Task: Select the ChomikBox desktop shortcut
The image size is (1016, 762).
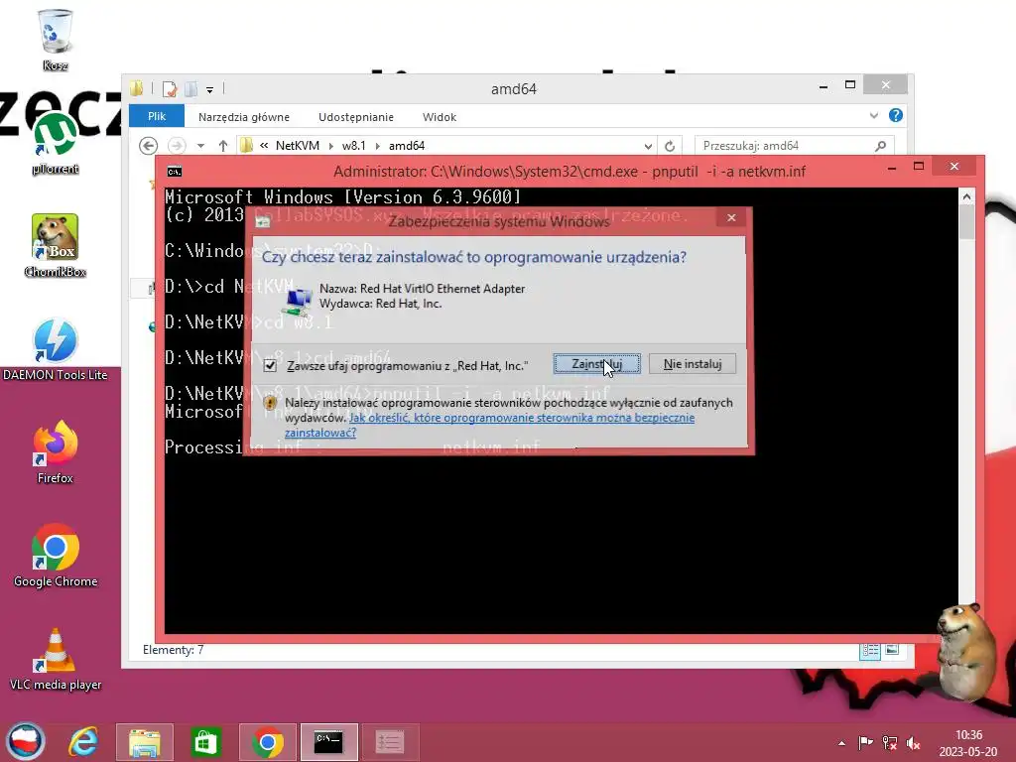Action: tap(56, 246)
